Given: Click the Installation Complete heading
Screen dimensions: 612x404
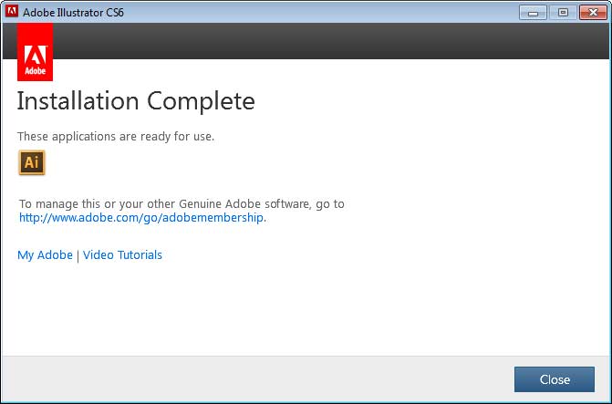Looking at the screenshot, I should [x=136, y=101].
